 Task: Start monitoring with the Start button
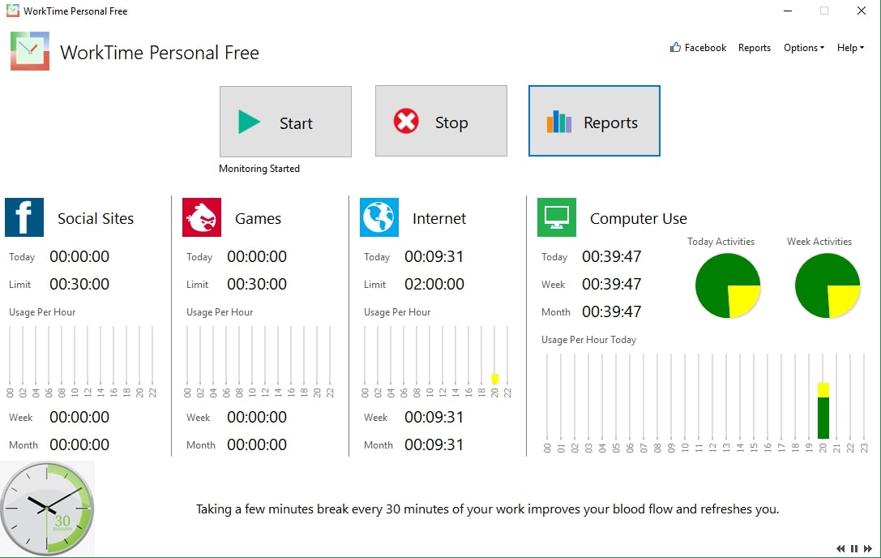[x=285, y=122]
